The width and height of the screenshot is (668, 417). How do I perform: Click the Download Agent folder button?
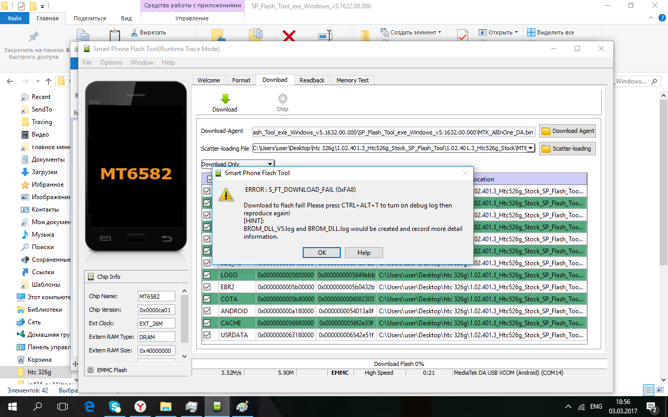(567, 131)
